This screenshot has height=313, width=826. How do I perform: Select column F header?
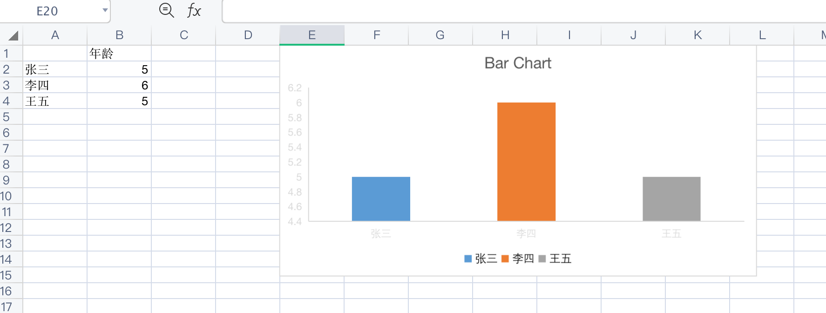(x=376, y=35)
